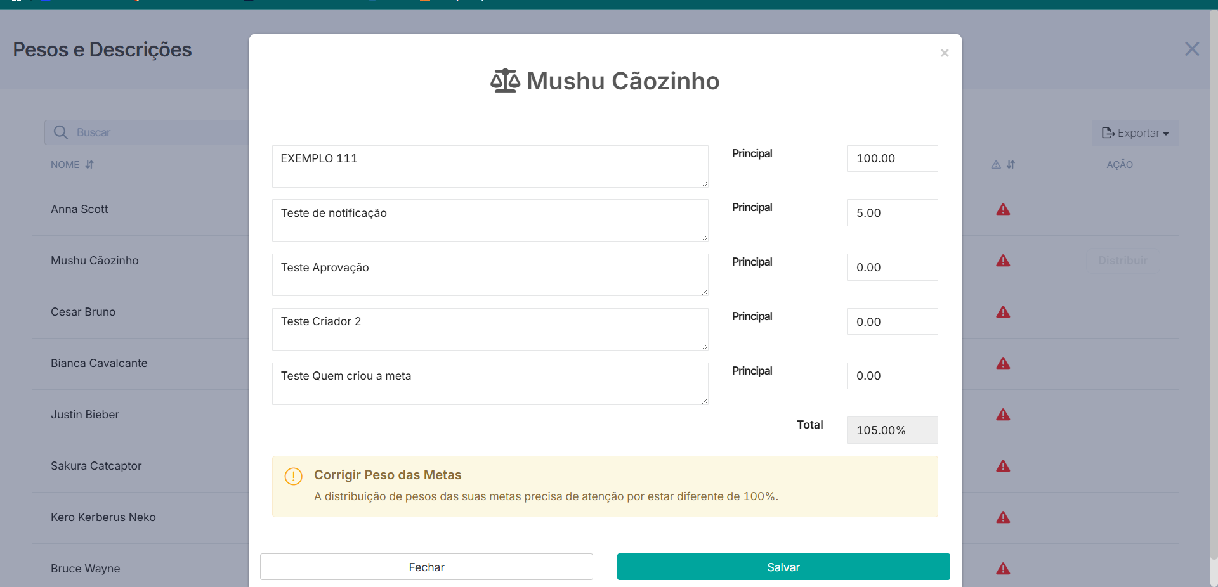Edit the EXEMPLO 111 description box
The width and height of the screenshot is (1218, 587).
tap(490, 166)
